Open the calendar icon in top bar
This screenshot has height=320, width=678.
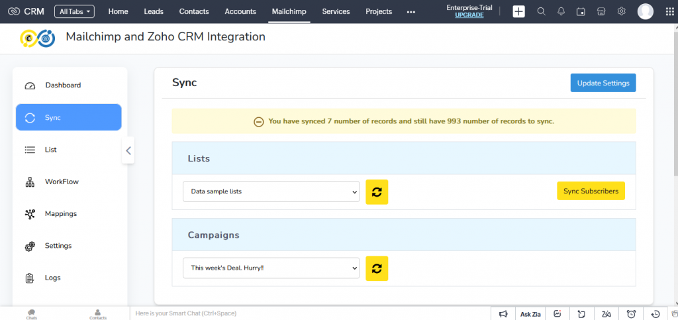pyautogui.click(x=581, y=12)
